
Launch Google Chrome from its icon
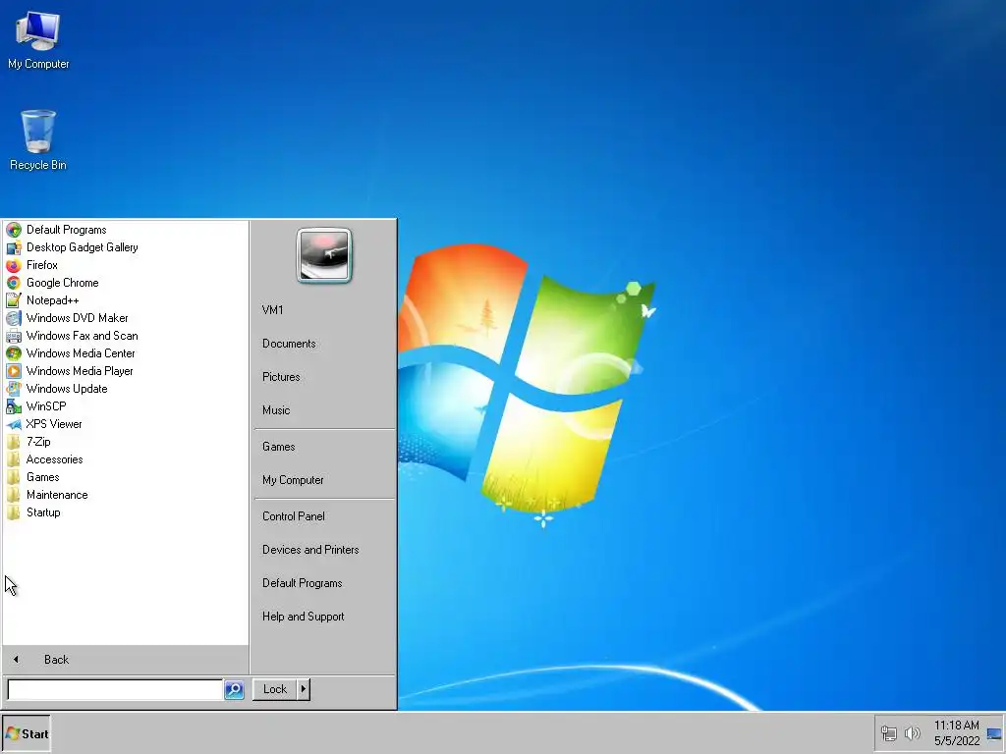click(x=14, y=283)
